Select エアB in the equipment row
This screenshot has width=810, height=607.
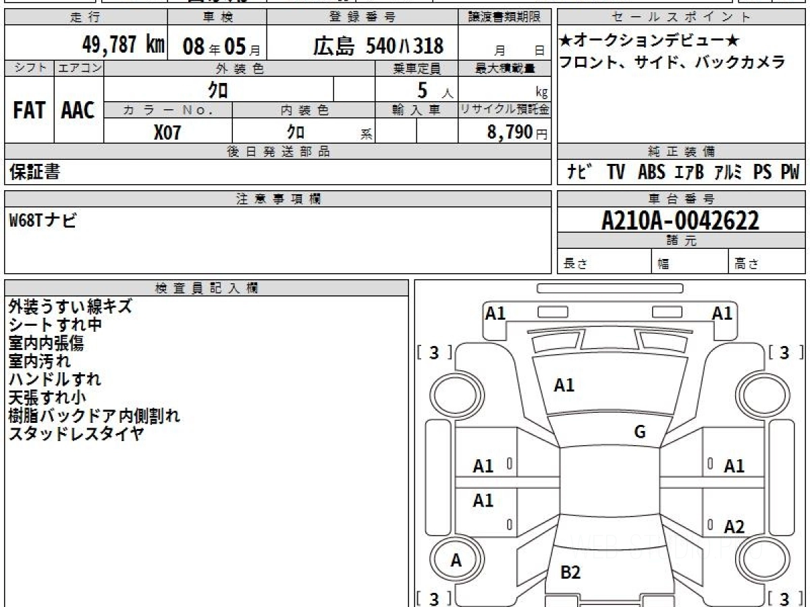(x=689, y=172)
